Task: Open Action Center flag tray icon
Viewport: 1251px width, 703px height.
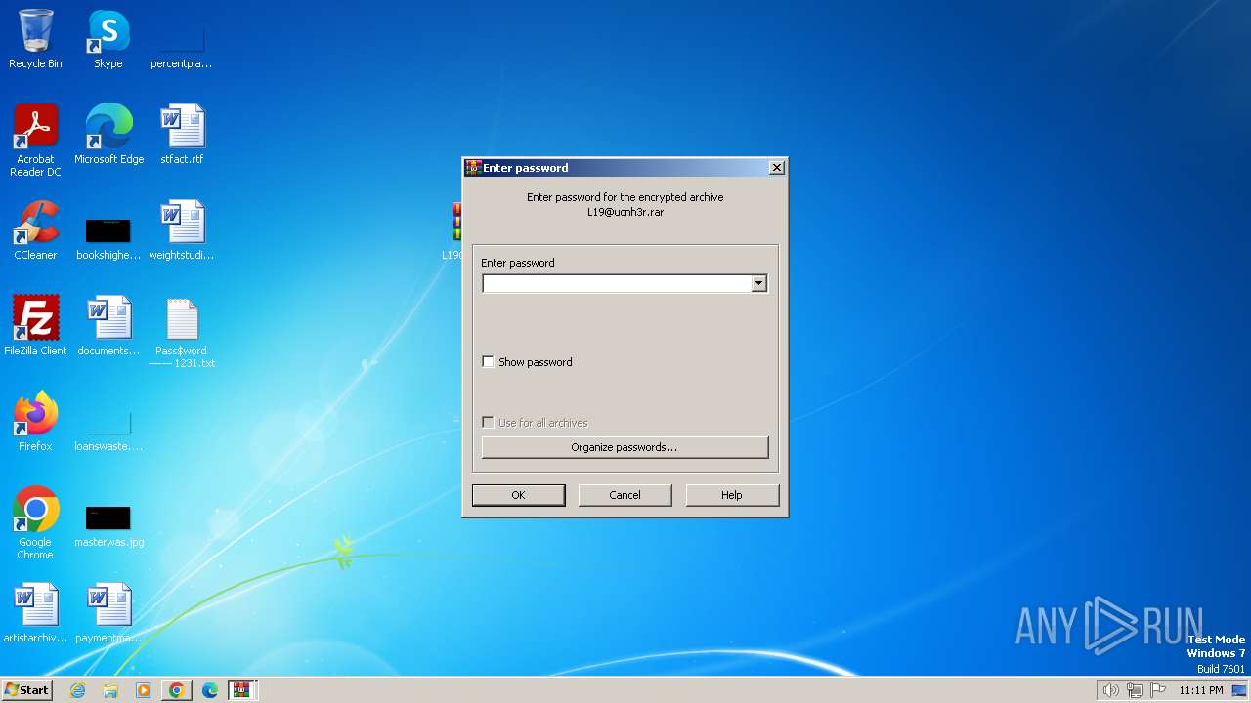Action: pyautogui.click(x=1158, y=690)
